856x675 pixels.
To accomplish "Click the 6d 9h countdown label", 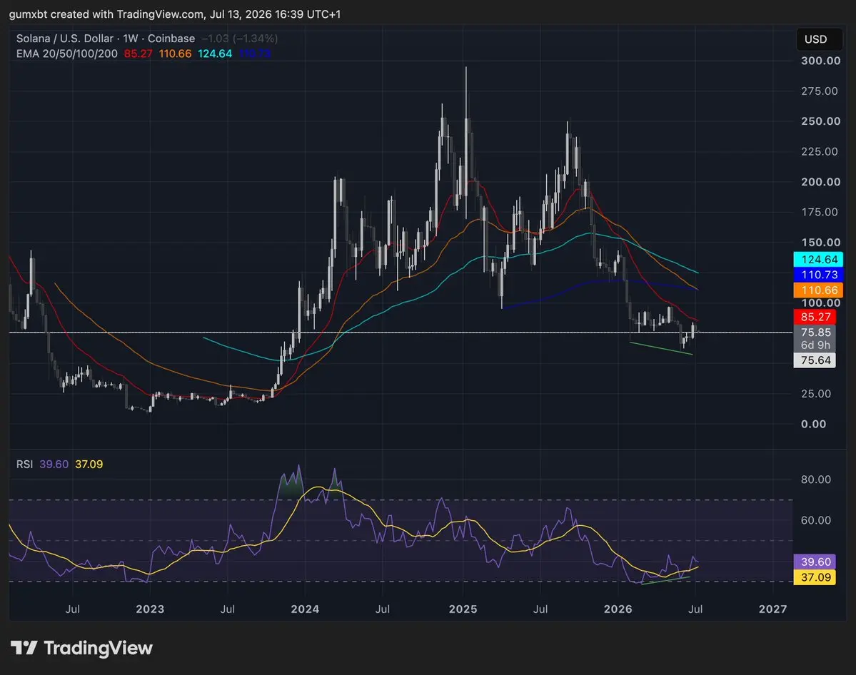I will click(814, 345).
